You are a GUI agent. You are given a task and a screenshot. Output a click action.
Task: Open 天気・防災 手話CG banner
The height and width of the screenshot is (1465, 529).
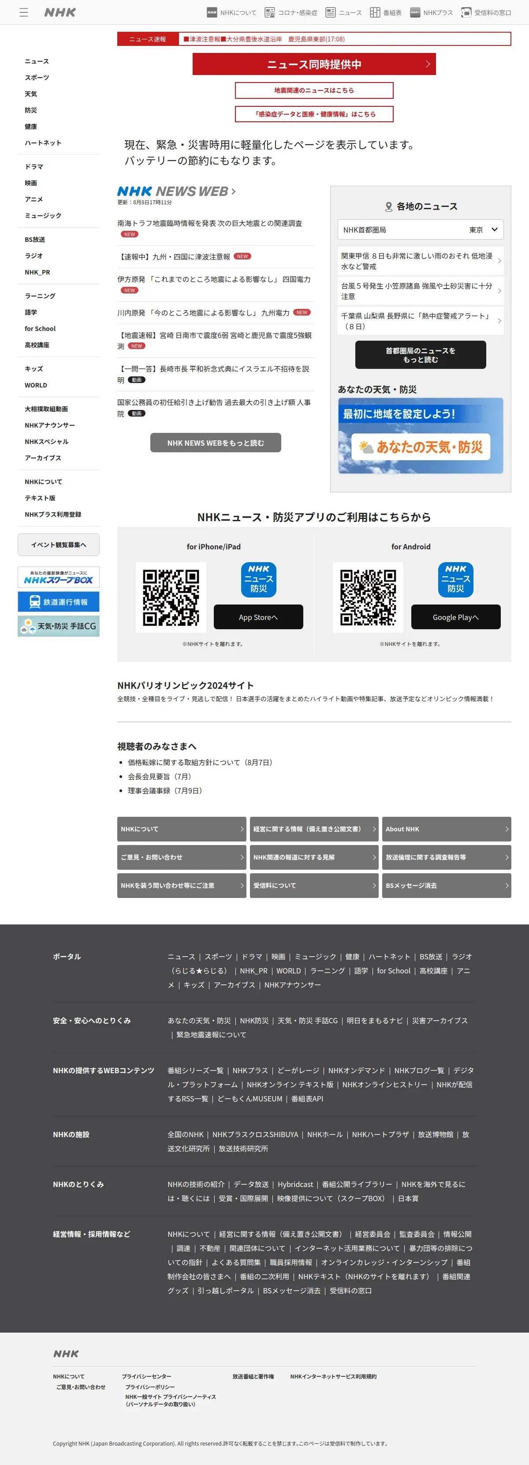tap(59, 626)
